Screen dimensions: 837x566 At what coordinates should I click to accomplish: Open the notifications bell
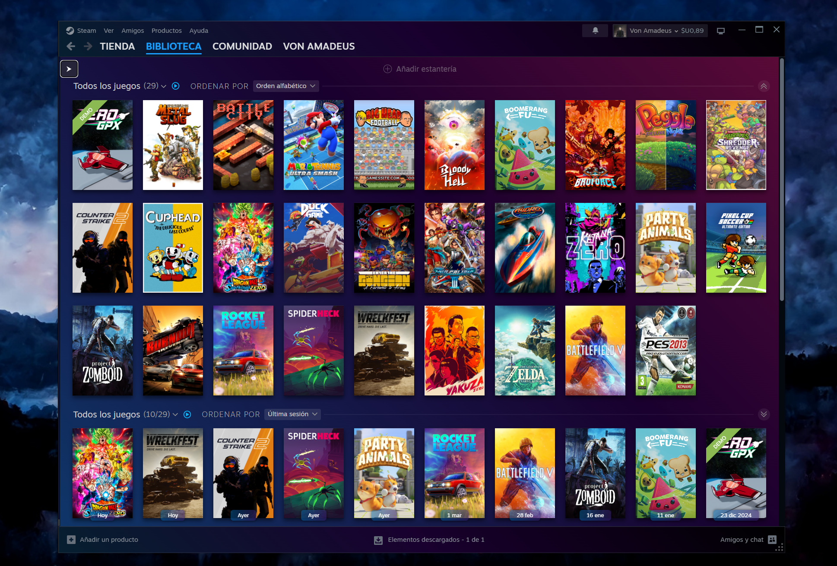(595, 31)
